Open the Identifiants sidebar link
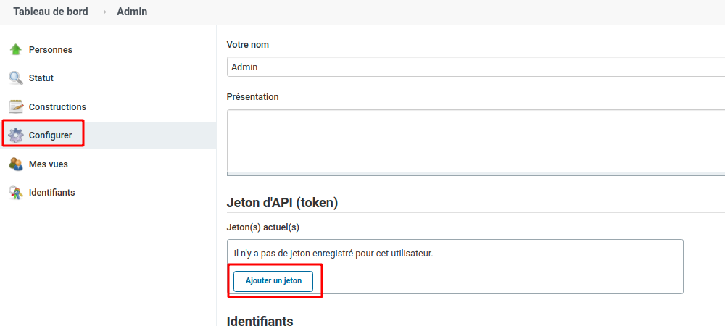 click(x=51, y=192)
